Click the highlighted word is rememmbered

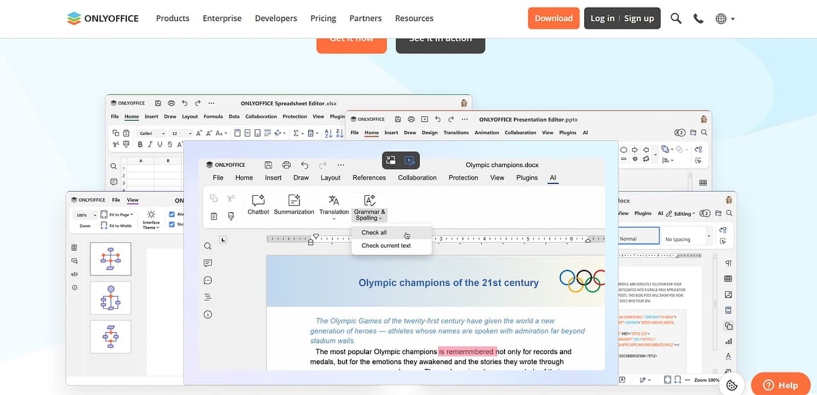(467, 352)
